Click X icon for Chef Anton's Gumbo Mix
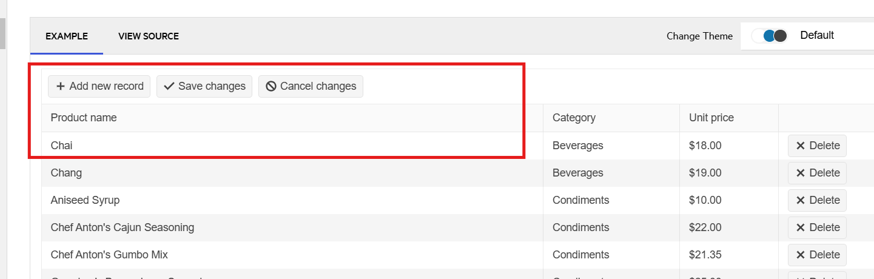Image resolution: width=874 pixels, height=279 pixels. pyautogui.click(x=800, y=255)
